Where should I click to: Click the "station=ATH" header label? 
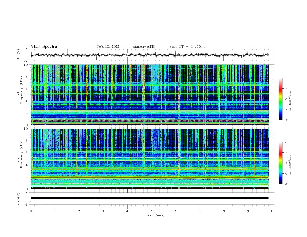pos(144,46)
